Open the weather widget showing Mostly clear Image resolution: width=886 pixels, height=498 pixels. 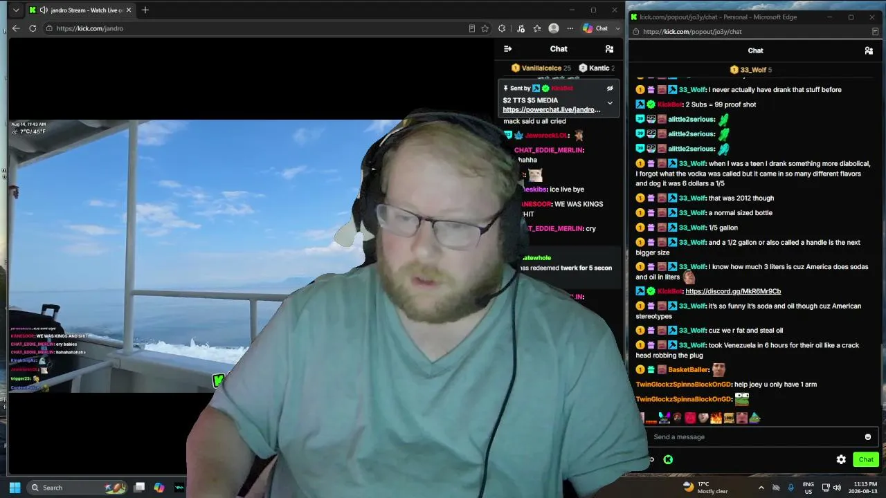[706, 488]
